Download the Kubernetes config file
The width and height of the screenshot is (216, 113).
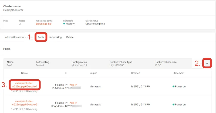tap(44, 24)
